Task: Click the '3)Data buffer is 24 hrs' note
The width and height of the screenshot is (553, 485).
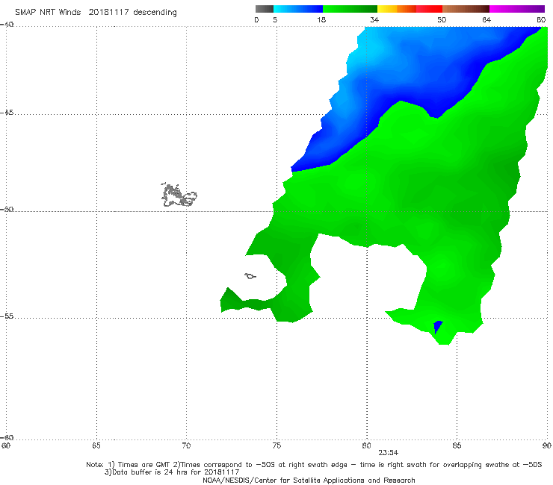Action: pos(172,472)
